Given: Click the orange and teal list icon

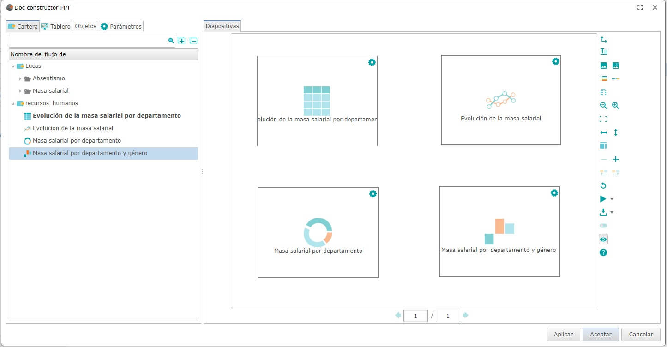Looking at the screenshot, I should (x=603, y=79).
